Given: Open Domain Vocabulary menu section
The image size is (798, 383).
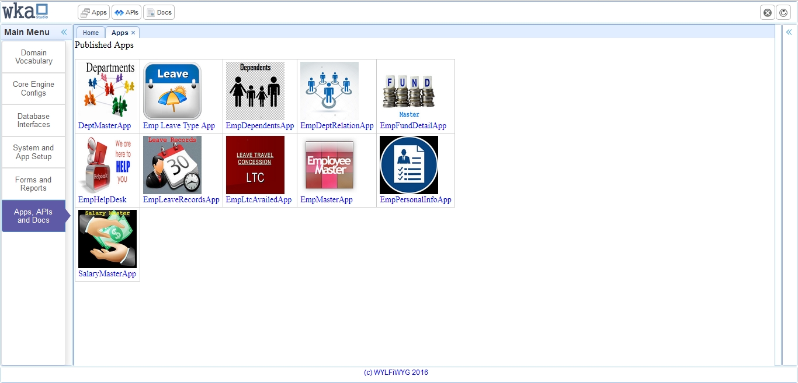Looking at the screenshot, I should tap(33, 57).
